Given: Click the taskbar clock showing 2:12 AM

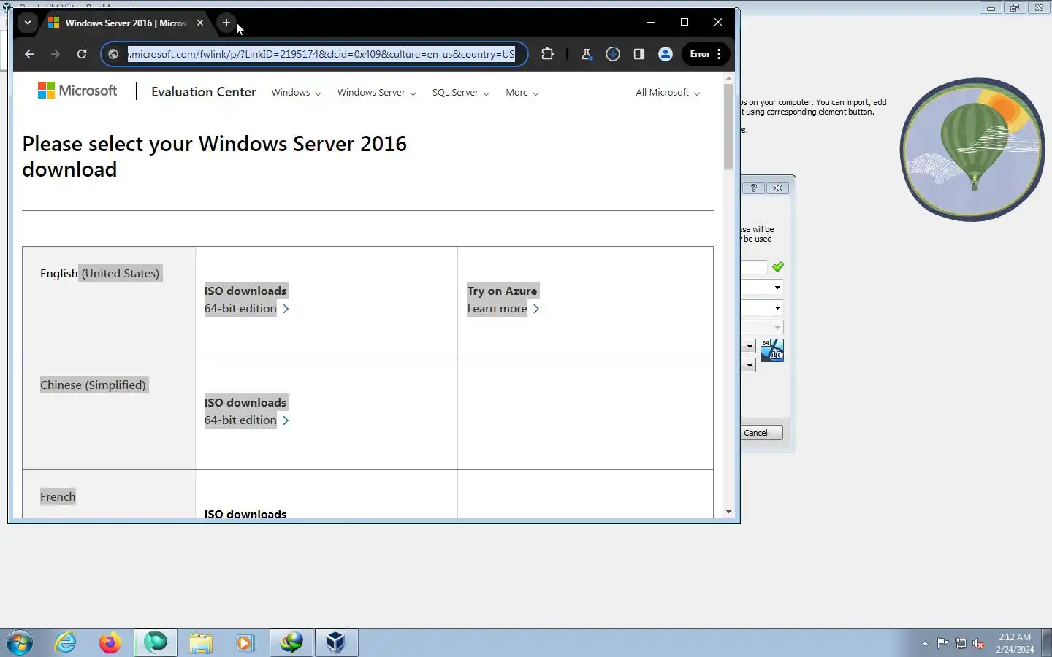Looking at the screenshot, I should pos(1015,643).
